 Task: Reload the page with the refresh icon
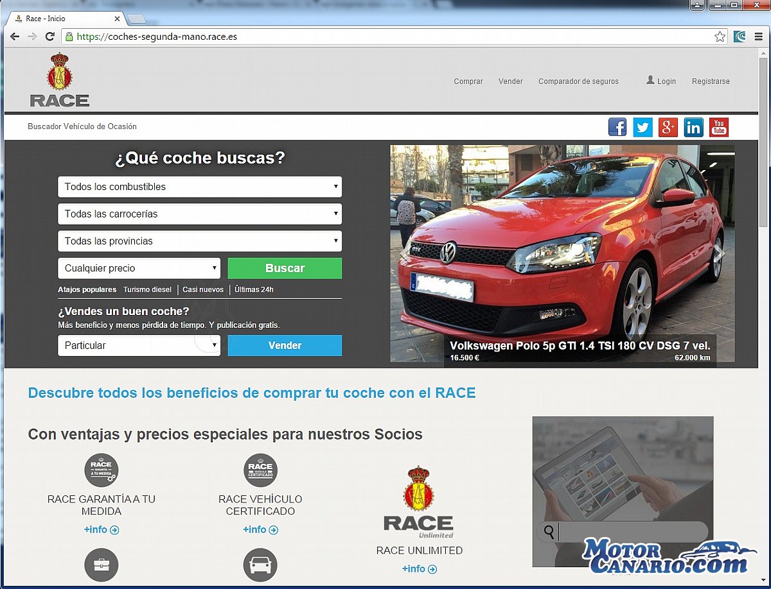[x=49, y=37]
